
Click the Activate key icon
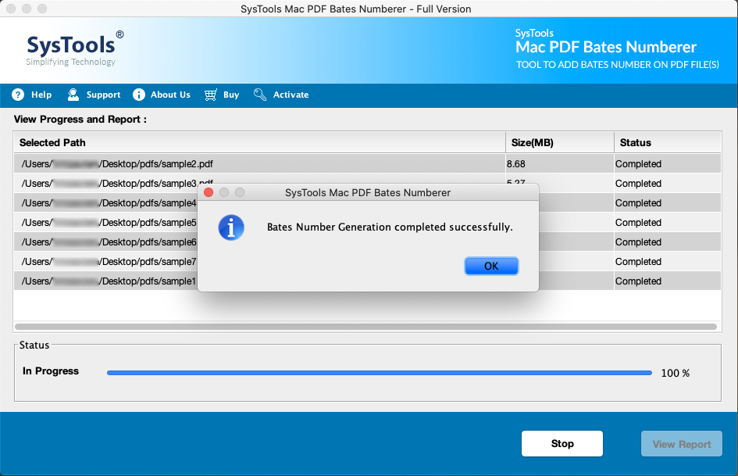(x=260, y=95)
